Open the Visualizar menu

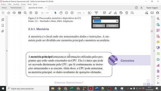point(16,4)
